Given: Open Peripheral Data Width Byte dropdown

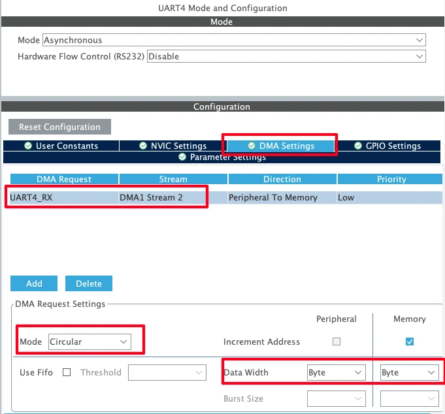Looking at the screenshot, I should click(336, 372).
